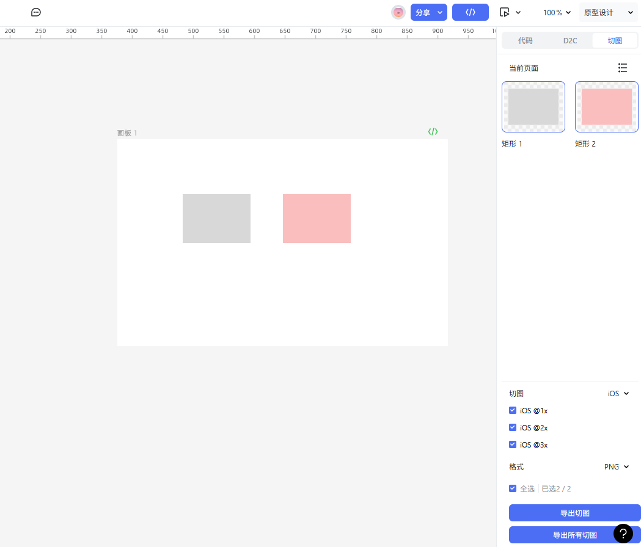
Task: Open the 100% zoom dropdown
Action: [x=557, y=12]
